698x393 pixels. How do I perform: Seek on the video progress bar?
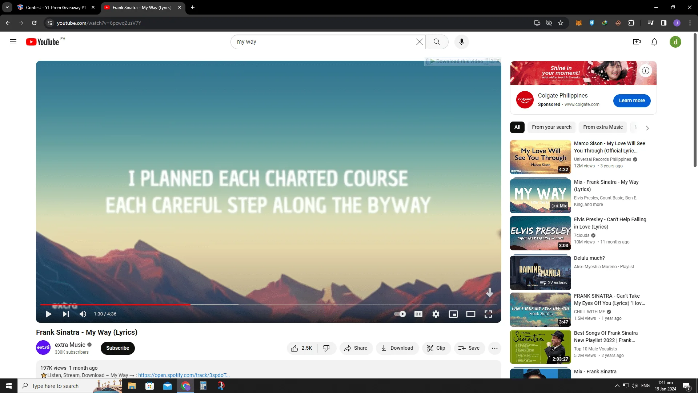tap(268, 305)
